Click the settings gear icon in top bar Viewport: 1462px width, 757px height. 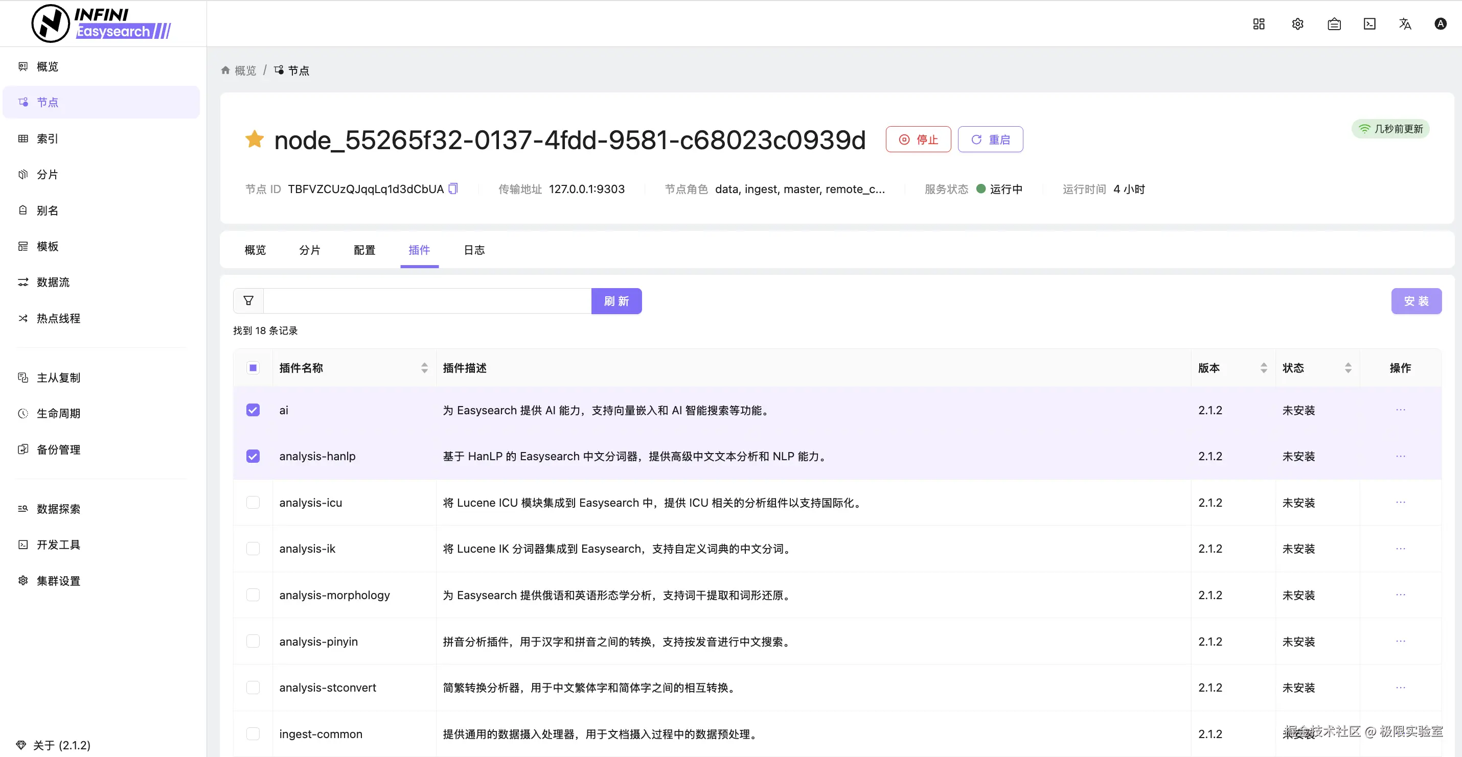1297,24
